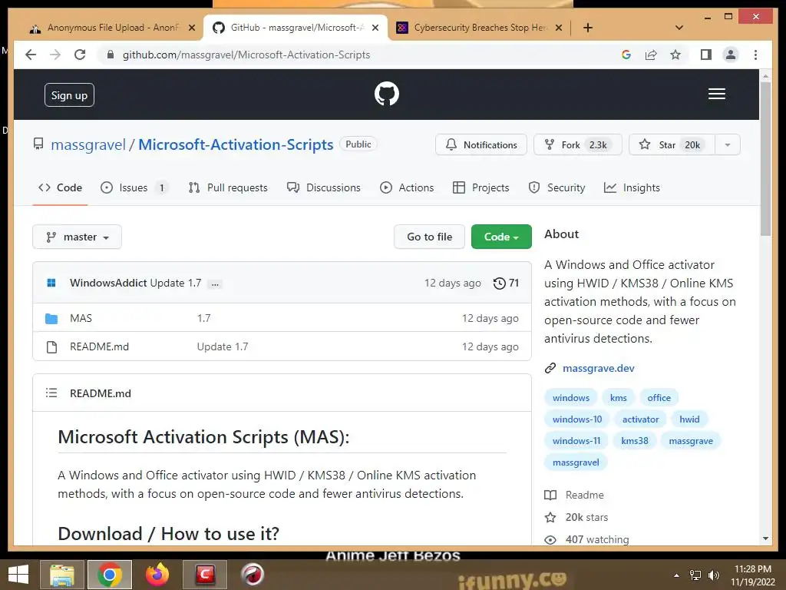Open the Insights tab
786x590 pixels.
click(632, 187)
